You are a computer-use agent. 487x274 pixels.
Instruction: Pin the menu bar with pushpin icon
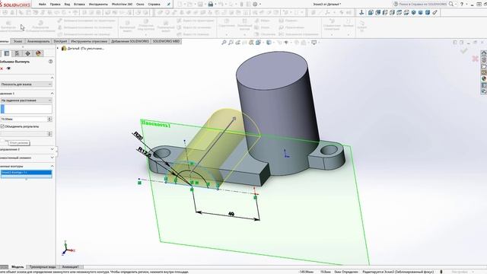[169, 5]
